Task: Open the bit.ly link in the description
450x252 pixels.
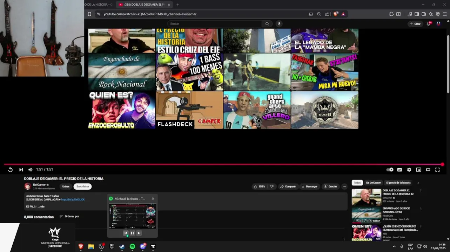Action: 73,199
